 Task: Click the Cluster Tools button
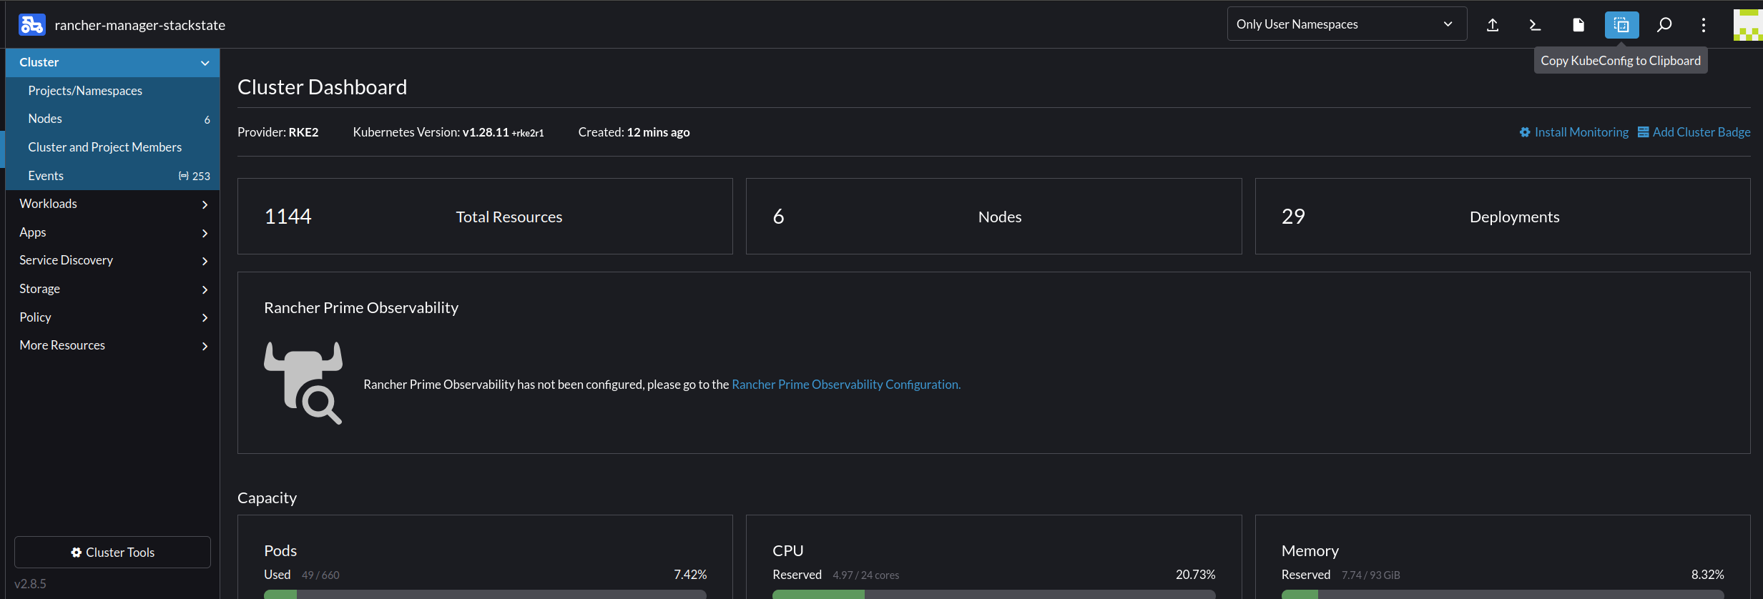tap(112, 553)
